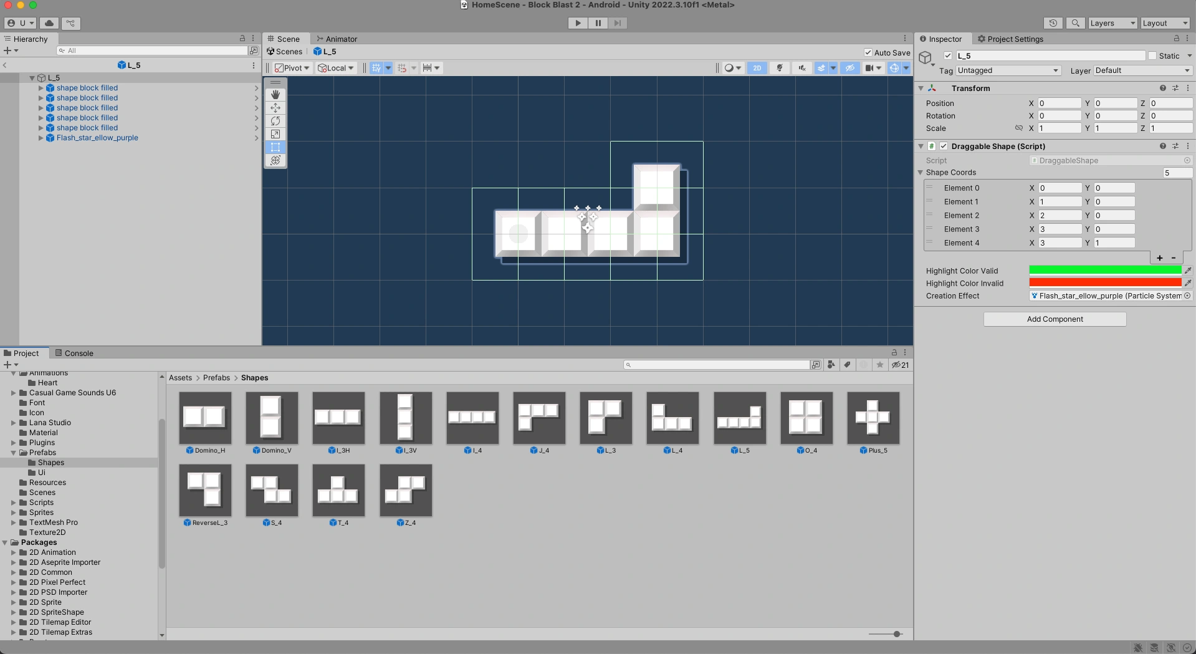Open Transform component presets

point(1175,89)
